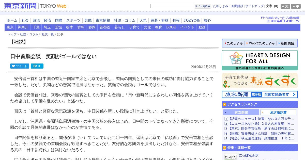
Task: Open the スポーツ news section
Action: point(73,20)
